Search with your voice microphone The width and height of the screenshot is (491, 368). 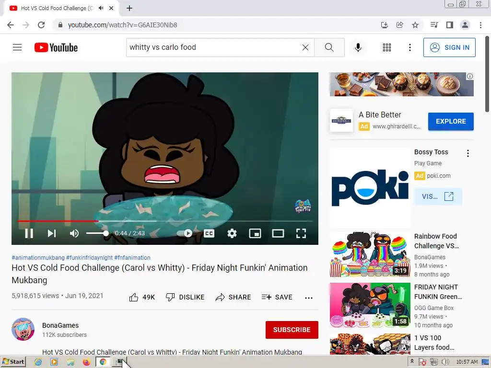tap(358, 47)
